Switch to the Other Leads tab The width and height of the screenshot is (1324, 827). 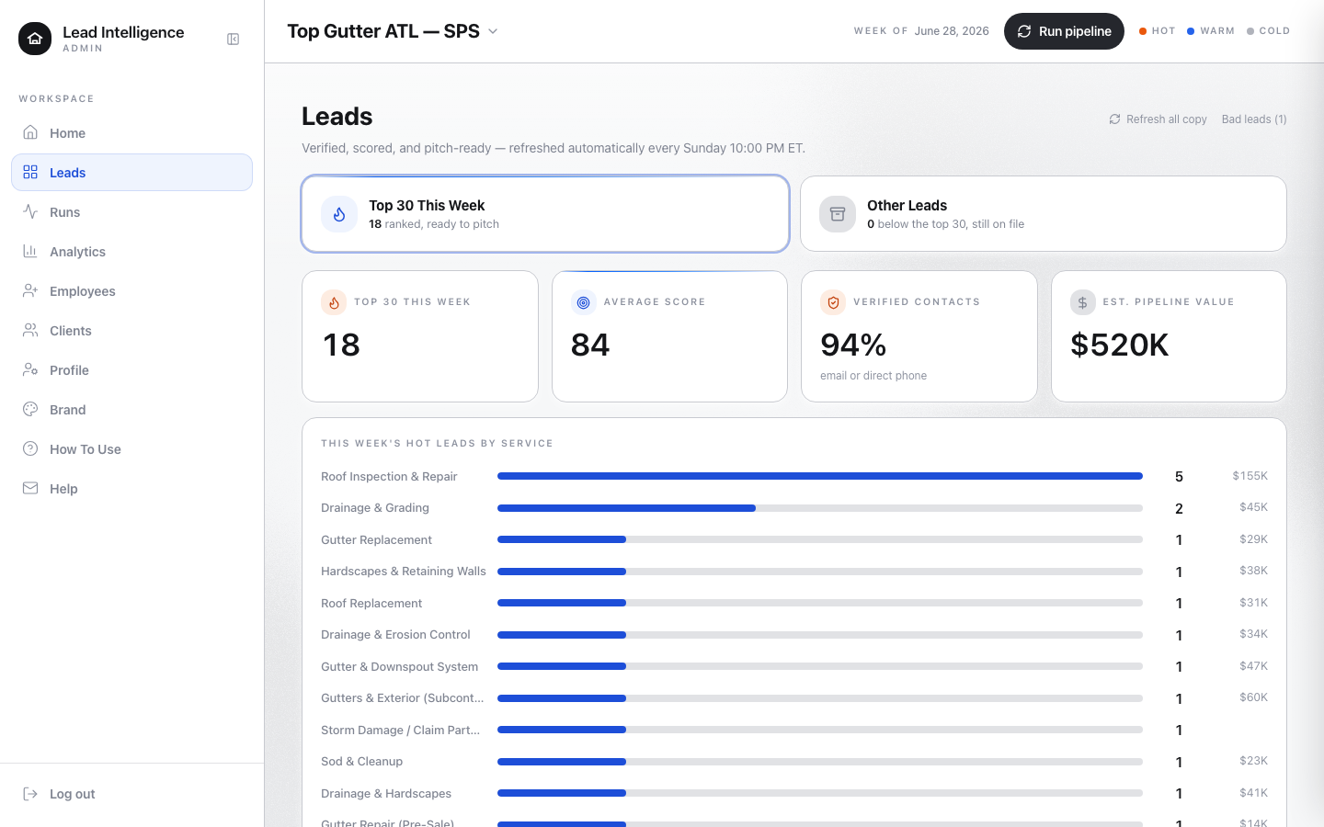[1044, 213]
